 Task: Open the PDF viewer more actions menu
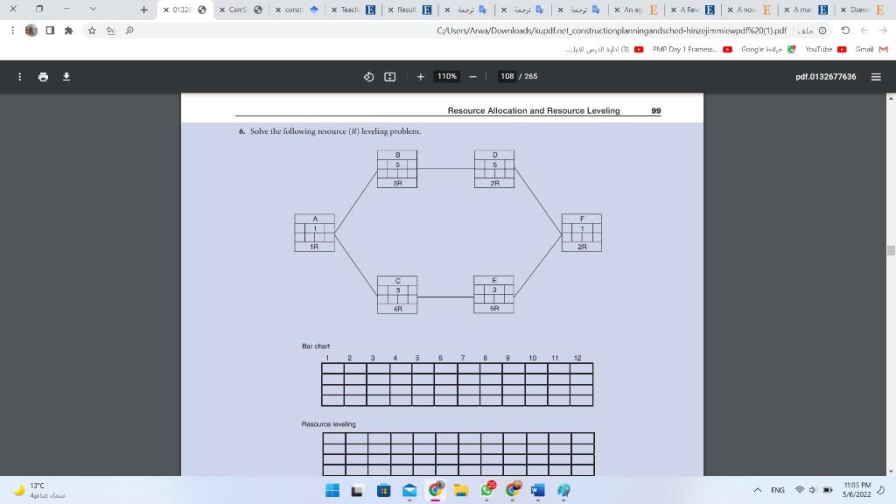click(19, 77)
